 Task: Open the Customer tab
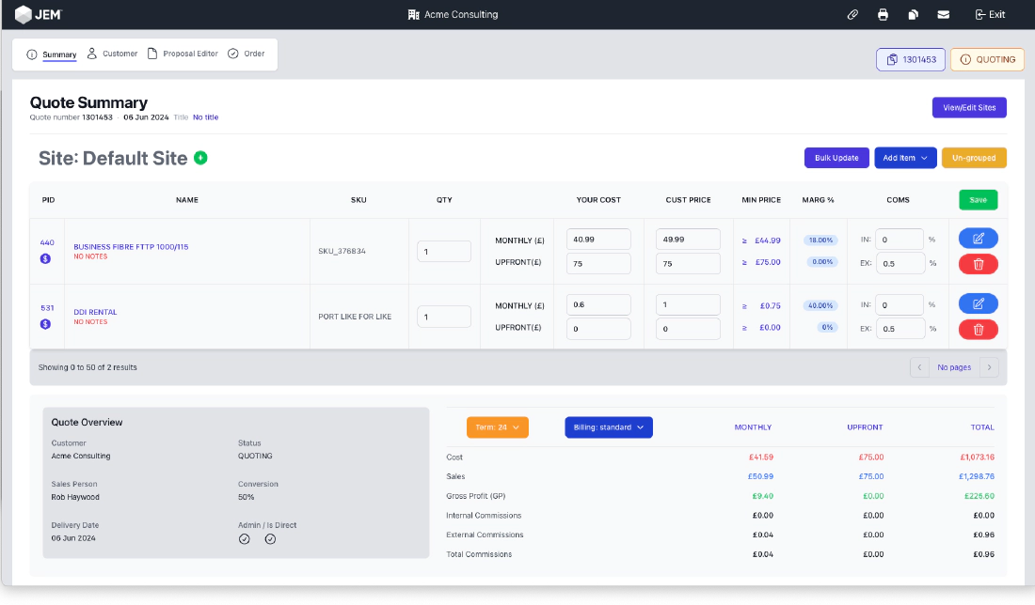(112, 54)
